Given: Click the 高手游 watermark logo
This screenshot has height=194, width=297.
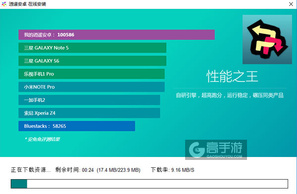Looking at the screenshot, I should [x=216, y=150].
